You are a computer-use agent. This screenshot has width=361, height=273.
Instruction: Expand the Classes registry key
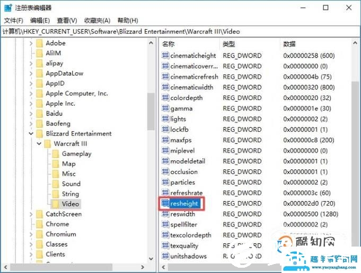[x=31, y=244]
